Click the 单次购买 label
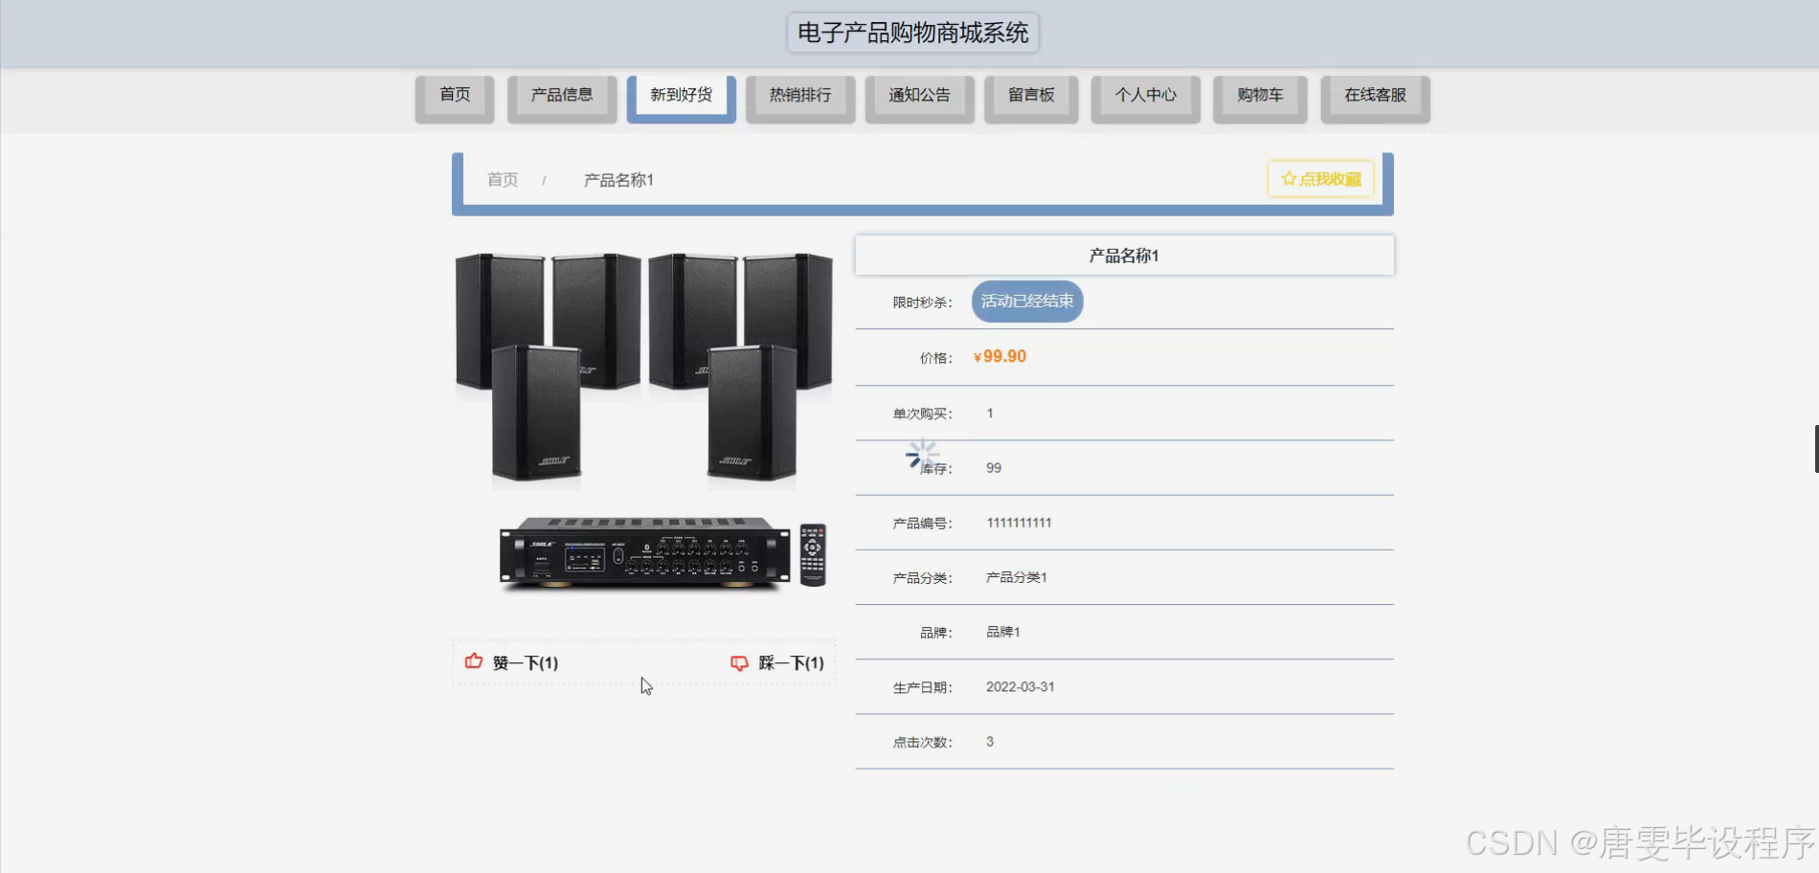Image resolution: width=1819 pixels, height=873 pixels. [x=923, y=414]
